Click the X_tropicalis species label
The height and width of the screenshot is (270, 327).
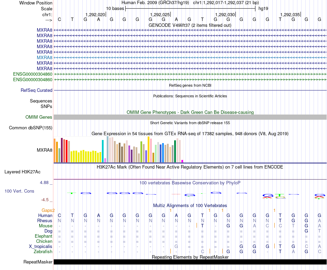point(41,246)
